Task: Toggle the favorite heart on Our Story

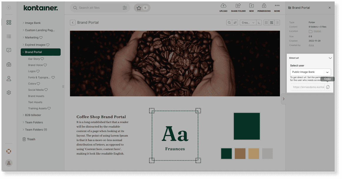Action: tap(42, 59)
